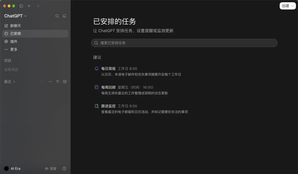Click the clock icon beside 已安排

coord(6,34)
